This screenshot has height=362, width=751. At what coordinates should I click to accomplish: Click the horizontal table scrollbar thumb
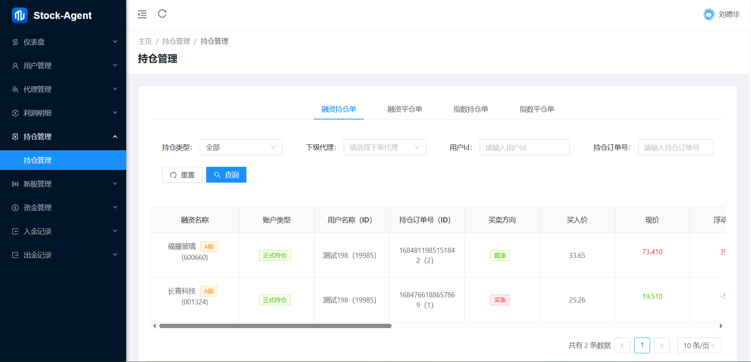pyautogui.click(x=275, y=326)
